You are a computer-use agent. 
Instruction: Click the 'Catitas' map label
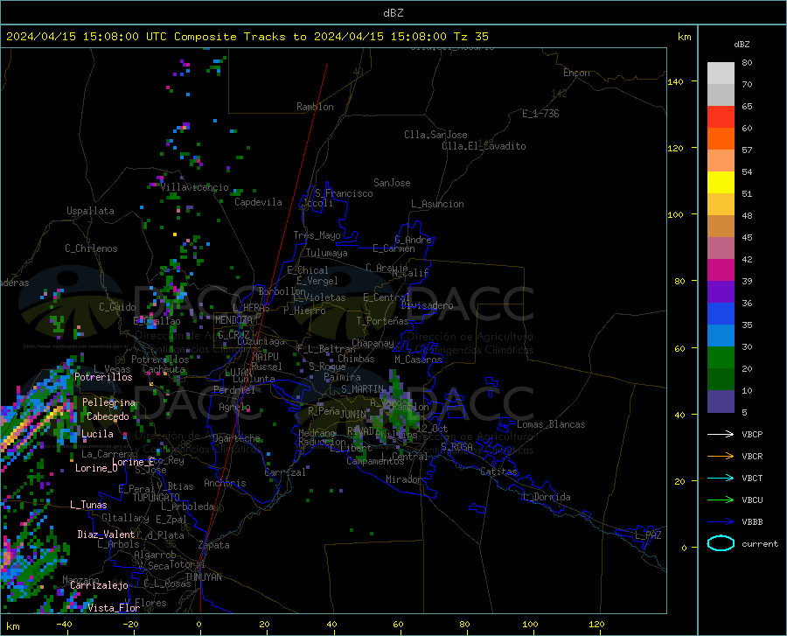coord(499,472)
